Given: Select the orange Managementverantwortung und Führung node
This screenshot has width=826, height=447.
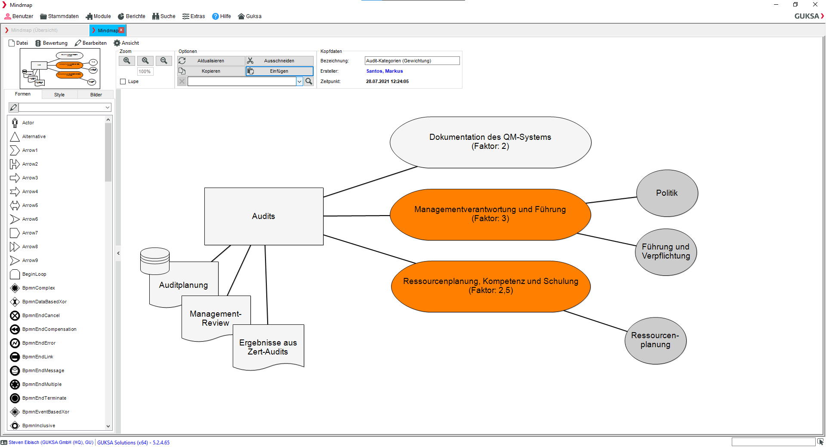Looking at the screenshot, I should coord(490,214).
